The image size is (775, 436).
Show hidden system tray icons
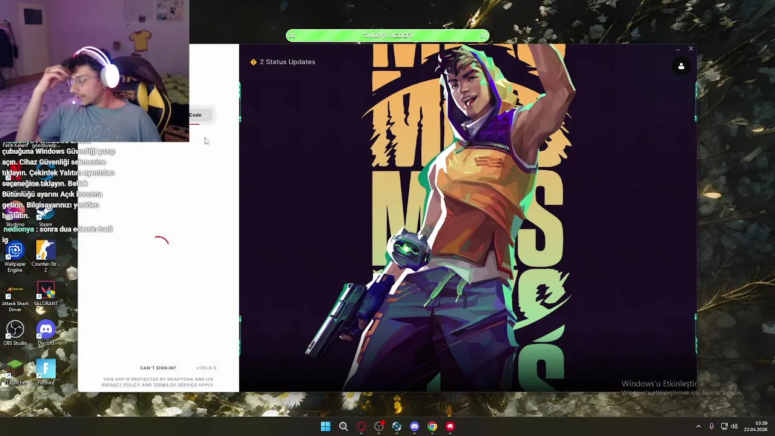[x=698, y=426]
